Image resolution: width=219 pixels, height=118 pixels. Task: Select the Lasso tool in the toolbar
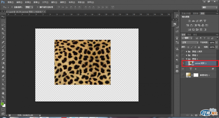pyautogui.click(x=3, y=25)
